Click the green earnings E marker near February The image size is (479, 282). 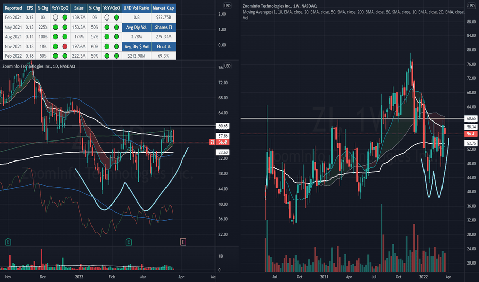(x=128, y=242)
